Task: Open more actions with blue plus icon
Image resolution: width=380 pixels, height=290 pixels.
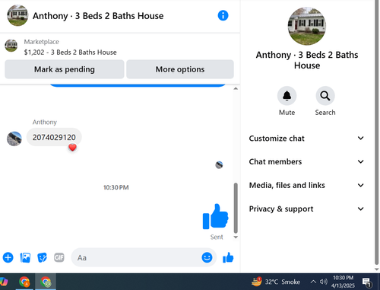Action: 8,257
